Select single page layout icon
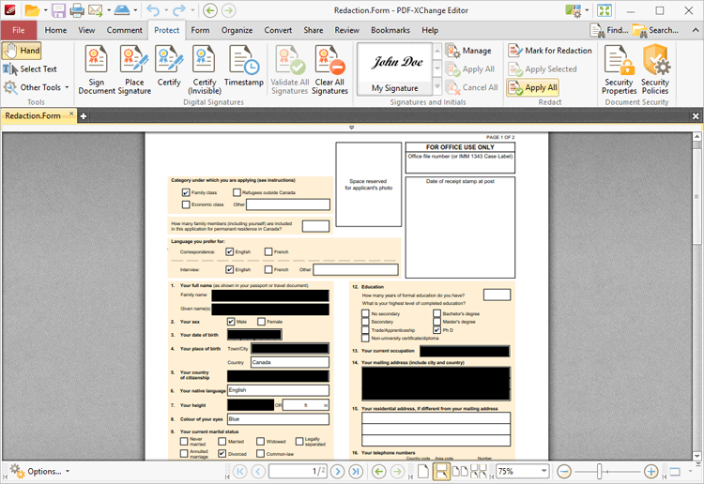The width and height of the screenshot is (704, 484). coord(423,472)
